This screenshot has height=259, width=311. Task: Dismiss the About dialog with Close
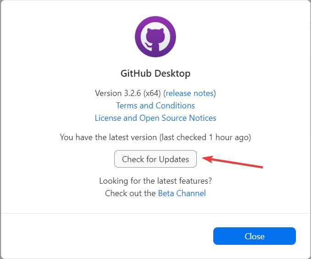(255, 236)
